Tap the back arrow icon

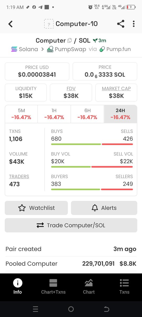tap(10, 24)
